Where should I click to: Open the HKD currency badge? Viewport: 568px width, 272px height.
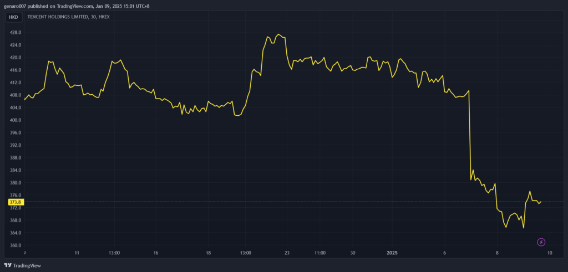tap(13, 17)
